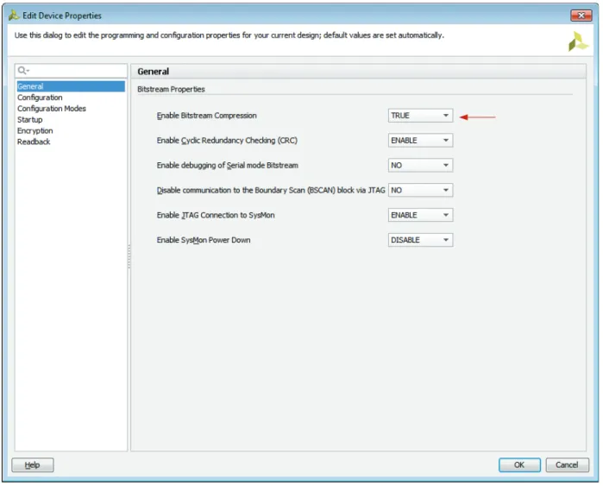Click in the category search field

[x=71, y=71]
